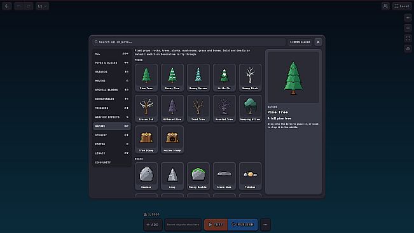The image size is (414, 233).
Task: Click the undo icon in top toolbar
Action: [x=18, y=6]
